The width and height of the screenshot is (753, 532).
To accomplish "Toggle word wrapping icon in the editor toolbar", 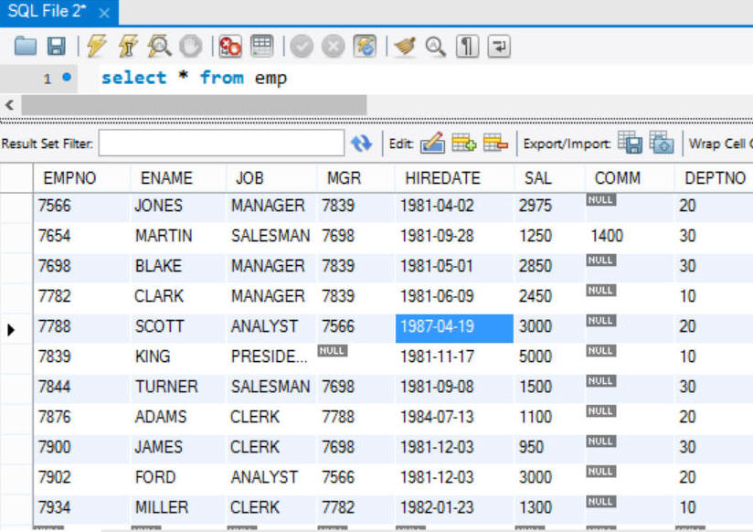I will [499, 47].
